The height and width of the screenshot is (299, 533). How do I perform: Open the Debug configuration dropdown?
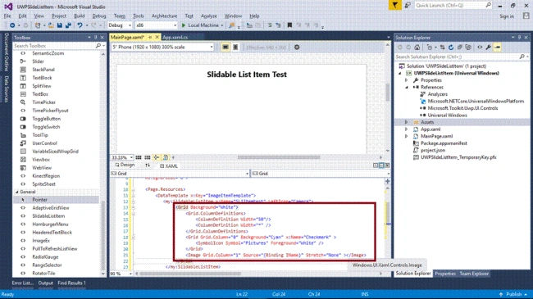[120, 25]
